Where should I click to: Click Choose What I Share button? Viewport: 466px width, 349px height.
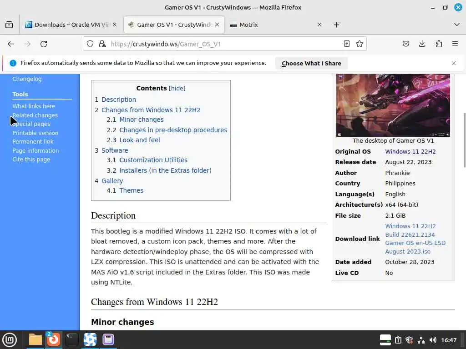click(311, 63)
